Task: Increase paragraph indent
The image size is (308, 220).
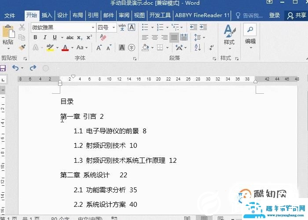Action: pyautogui.click(x=203, y=27)
